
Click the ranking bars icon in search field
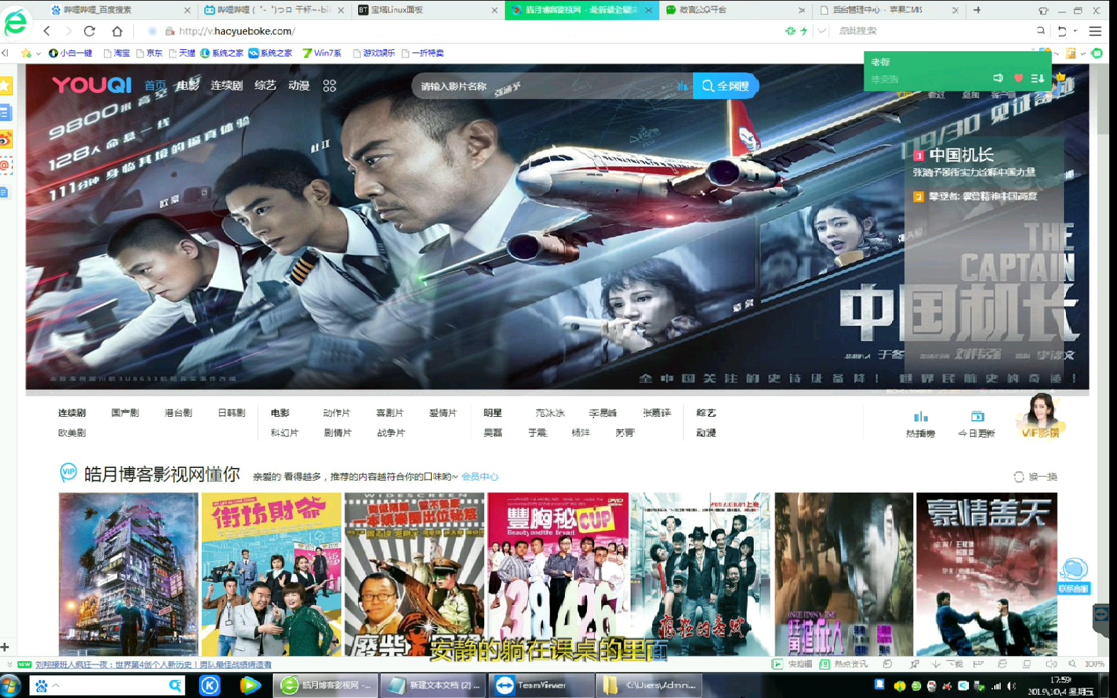click(x=683, y=86)
